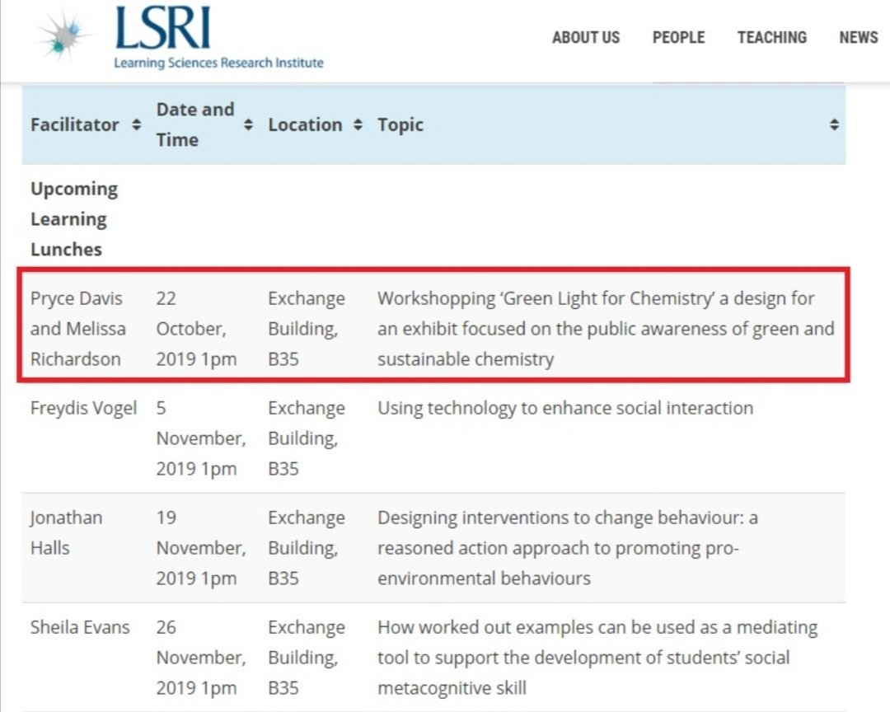This screenshot has width=890, height=712.
Task: Select the Workshopping 'Green Light for Chemistry' topic
Action: point(606,329)
